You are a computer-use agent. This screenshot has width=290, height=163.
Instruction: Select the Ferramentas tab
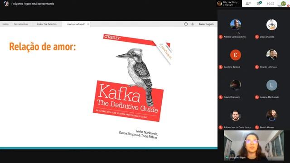click(x=21, y=24)
